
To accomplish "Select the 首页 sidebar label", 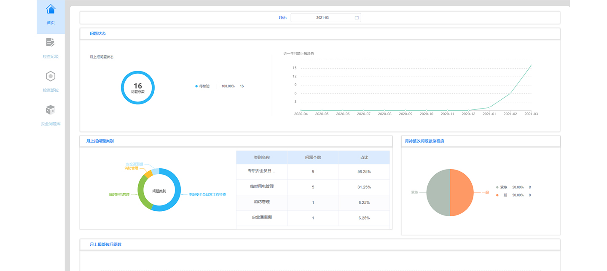I will coord(51,23).
